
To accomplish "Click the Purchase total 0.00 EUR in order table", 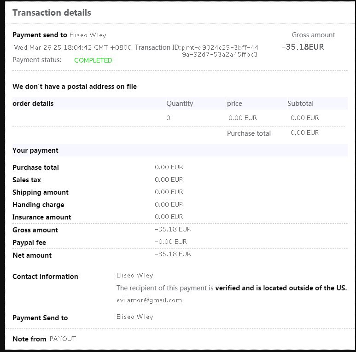I will coord(305,133).
